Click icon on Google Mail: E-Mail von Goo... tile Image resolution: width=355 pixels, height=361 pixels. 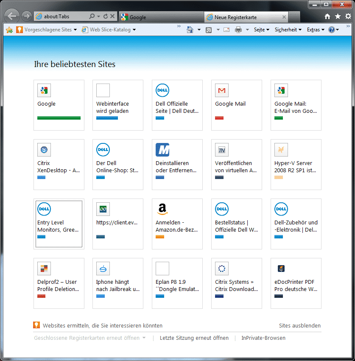point(281,90)
